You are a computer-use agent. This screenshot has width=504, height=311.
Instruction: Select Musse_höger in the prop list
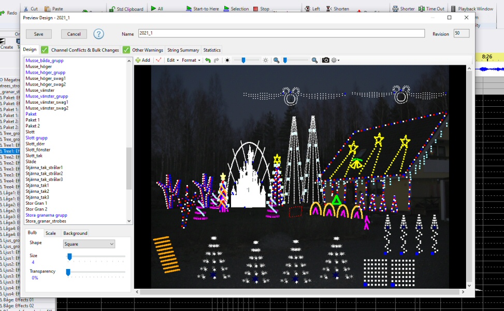38,66
